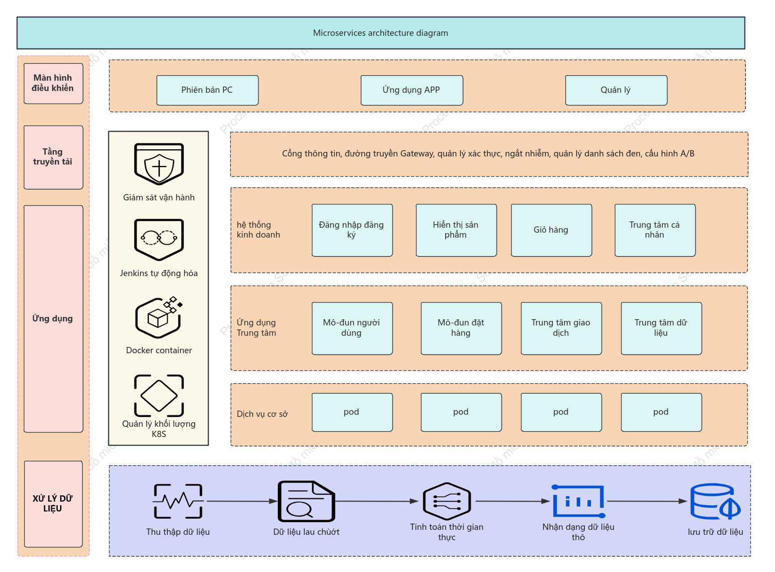Click the lưu trữ dữ liệu caption

tap(715, 532)
